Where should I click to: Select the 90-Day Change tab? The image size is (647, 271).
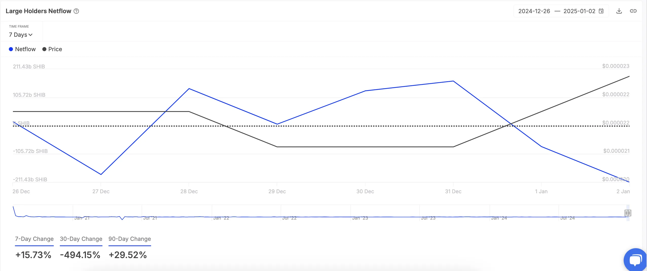(x=130, y=239)
